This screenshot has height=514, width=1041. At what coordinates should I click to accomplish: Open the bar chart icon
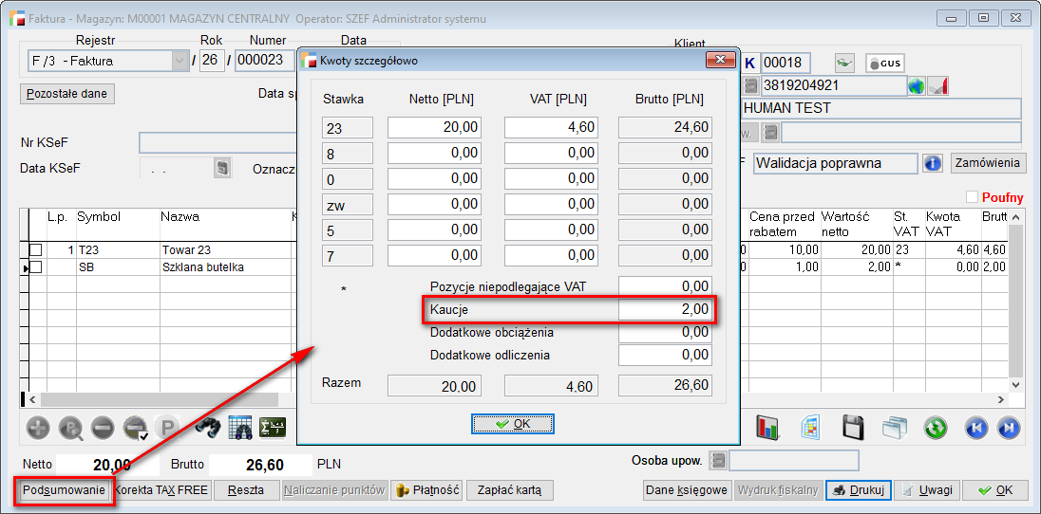tap(768, 428)
